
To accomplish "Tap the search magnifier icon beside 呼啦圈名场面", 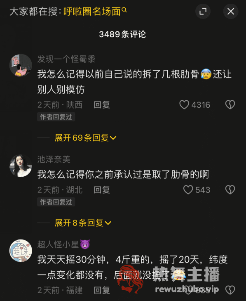I will coord(124,9).
